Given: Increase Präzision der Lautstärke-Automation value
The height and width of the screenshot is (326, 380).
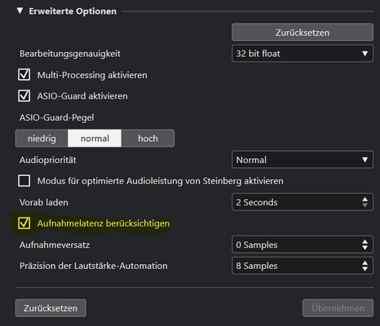Looking at the screenshot, I should pyautogui.click(x=365, y=262).
